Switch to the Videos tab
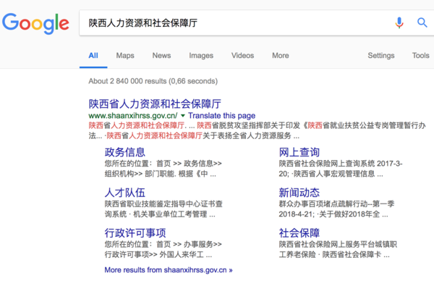The width and height of the screenshot is (434, 281). (243, 56)
